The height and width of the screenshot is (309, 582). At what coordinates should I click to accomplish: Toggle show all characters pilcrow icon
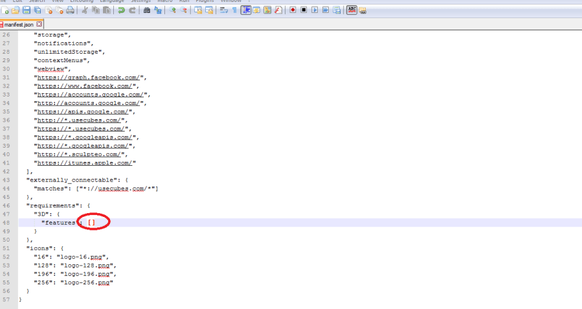click(x=234, y=10)
